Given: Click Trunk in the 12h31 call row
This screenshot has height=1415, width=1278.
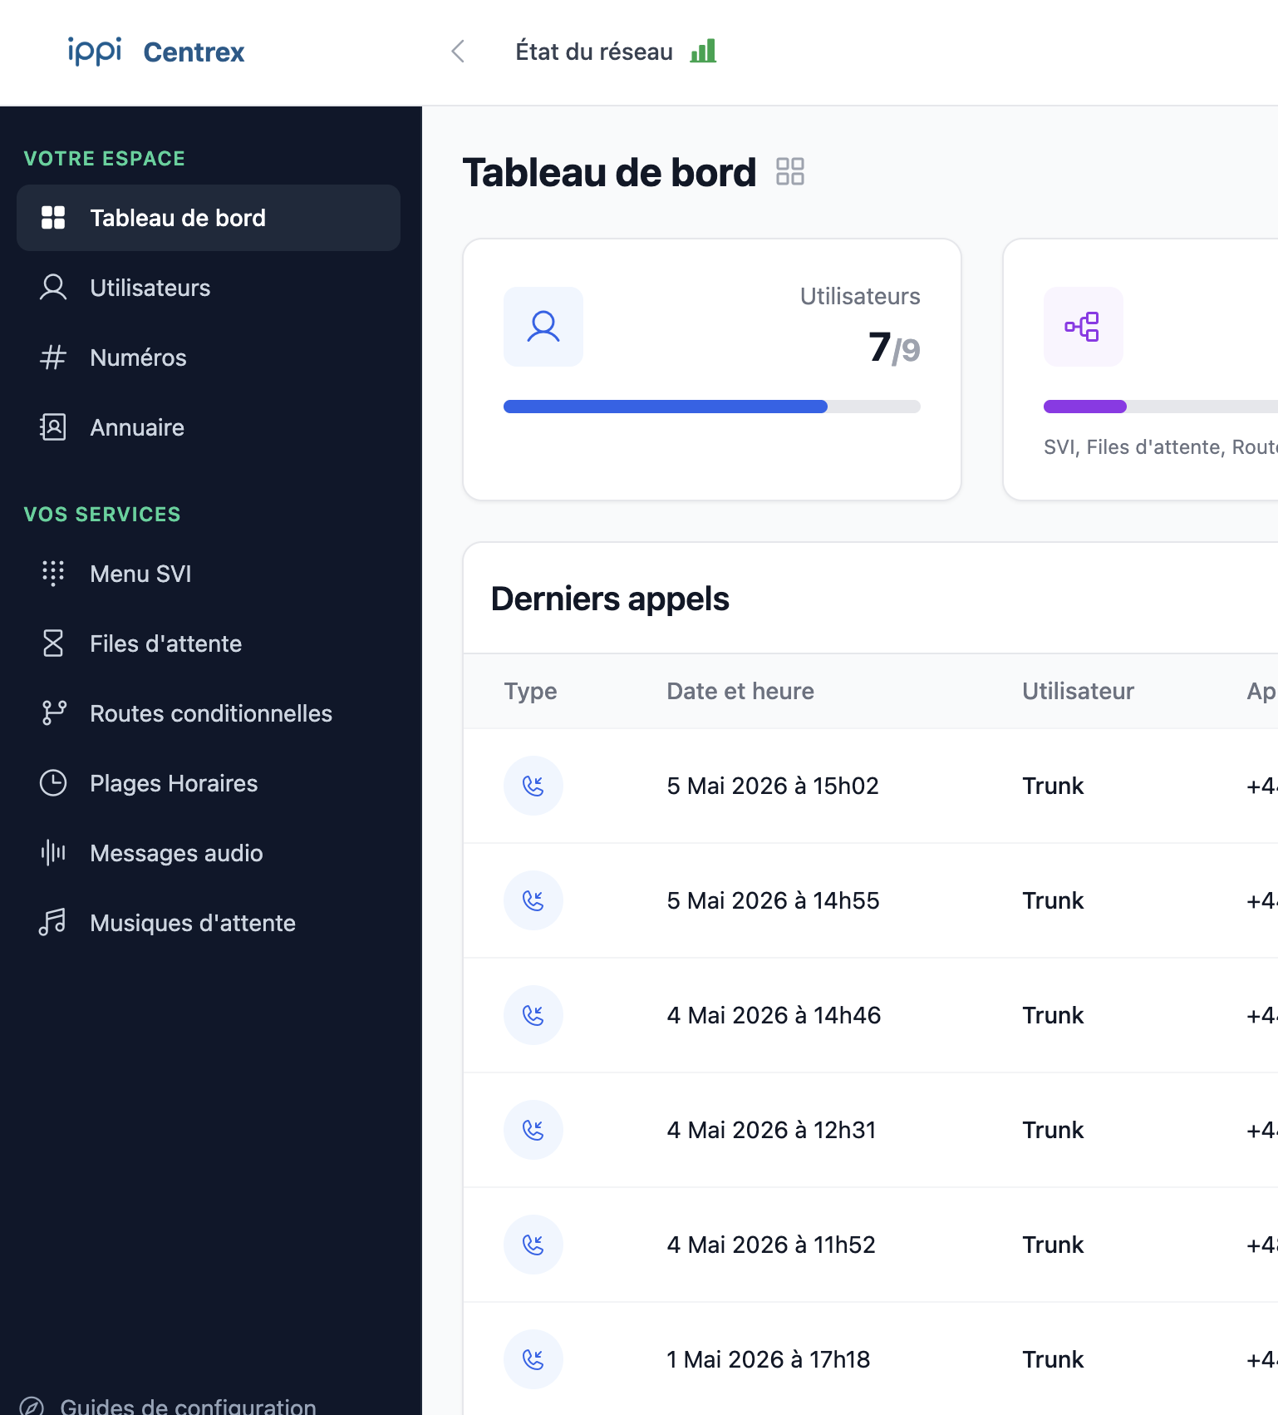Looking at the screenshot, I should pyautogui.click(x=1053, y=1130).
